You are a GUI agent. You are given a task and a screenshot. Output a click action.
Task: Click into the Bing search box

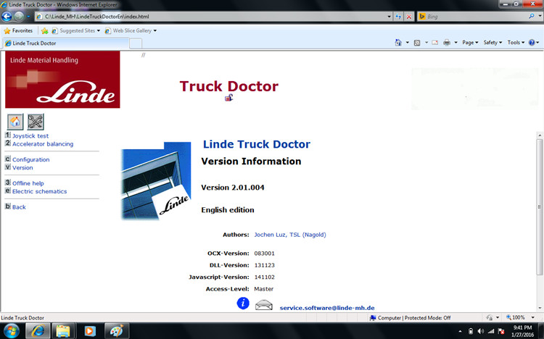[x=475, y=16]
